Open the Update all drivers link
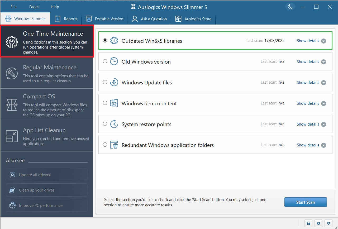Viewport: 338px width, 229px height. pyautogui.click(x=46, y=175)
